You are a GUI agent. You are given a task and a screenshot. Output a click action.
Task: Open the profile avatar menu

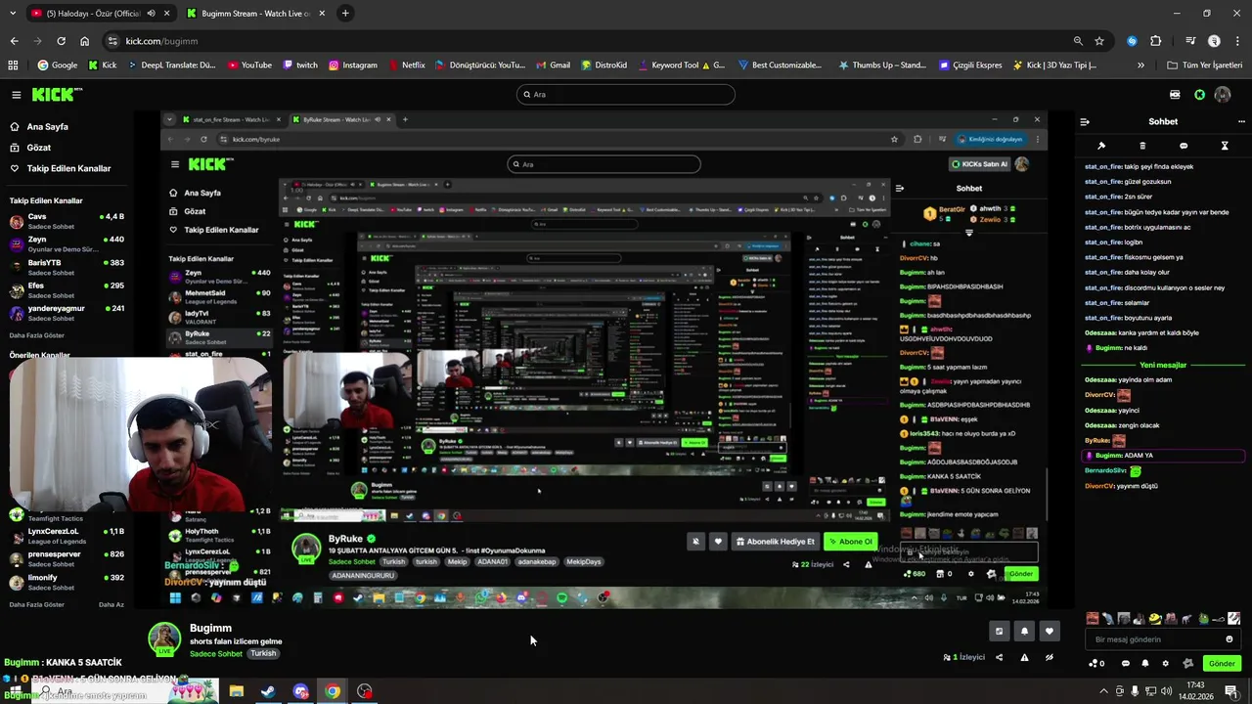pos(1223,95)
